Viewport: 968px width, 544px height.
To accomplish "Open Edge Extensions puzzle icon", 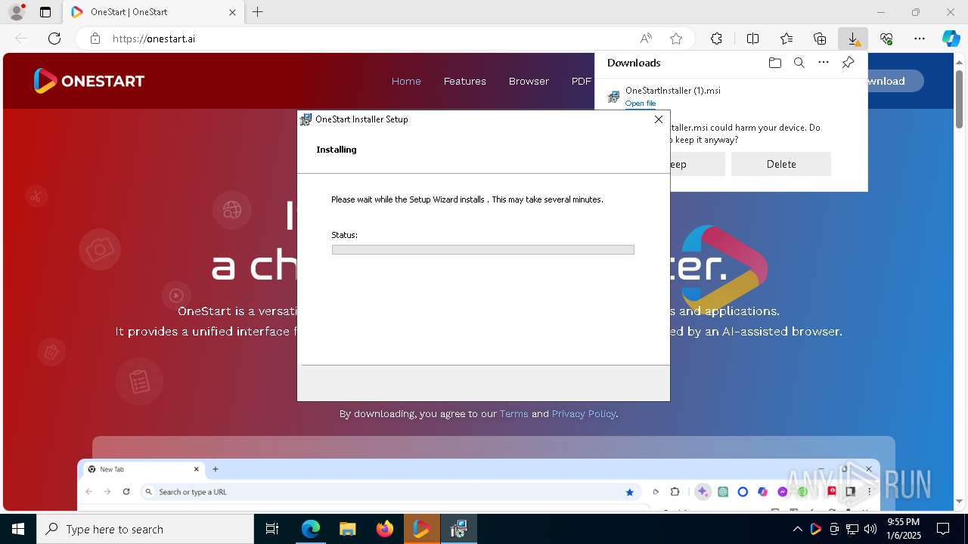I will tap(716, 39).
